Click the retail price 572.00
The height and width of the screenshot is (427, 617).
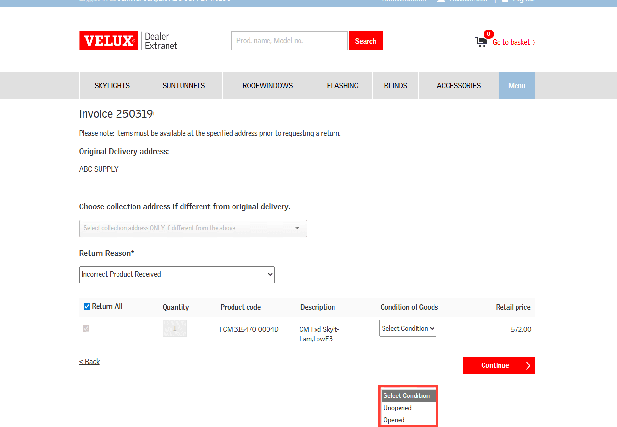click(x=521, y=329)
